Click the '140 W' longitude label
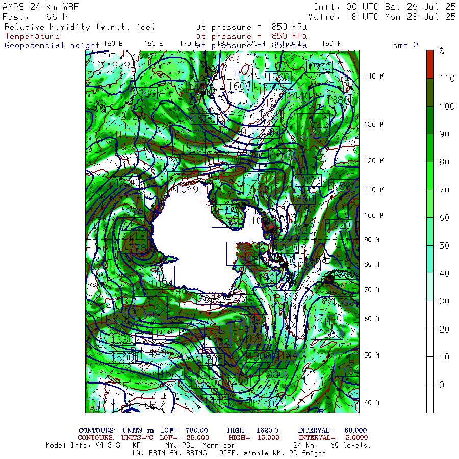The width and height of the screenshot is (459, 459). click(x=373, y=76)
